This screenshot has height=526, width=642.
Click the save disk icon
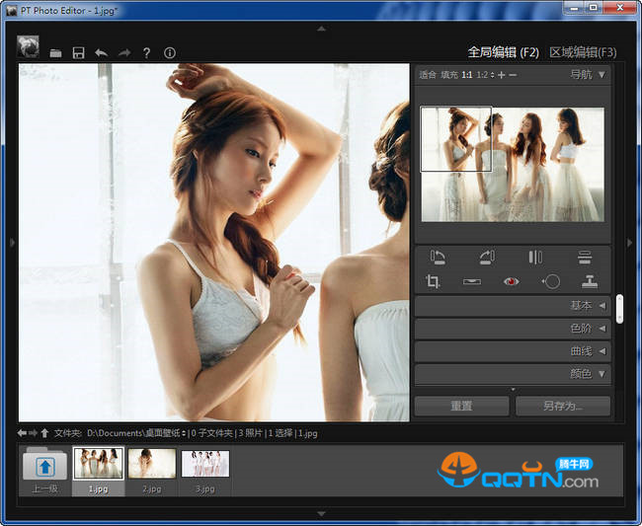[78, 52]
